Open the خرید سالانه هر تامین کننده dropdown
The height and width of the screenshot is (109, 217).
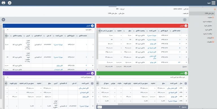(142, 77)
